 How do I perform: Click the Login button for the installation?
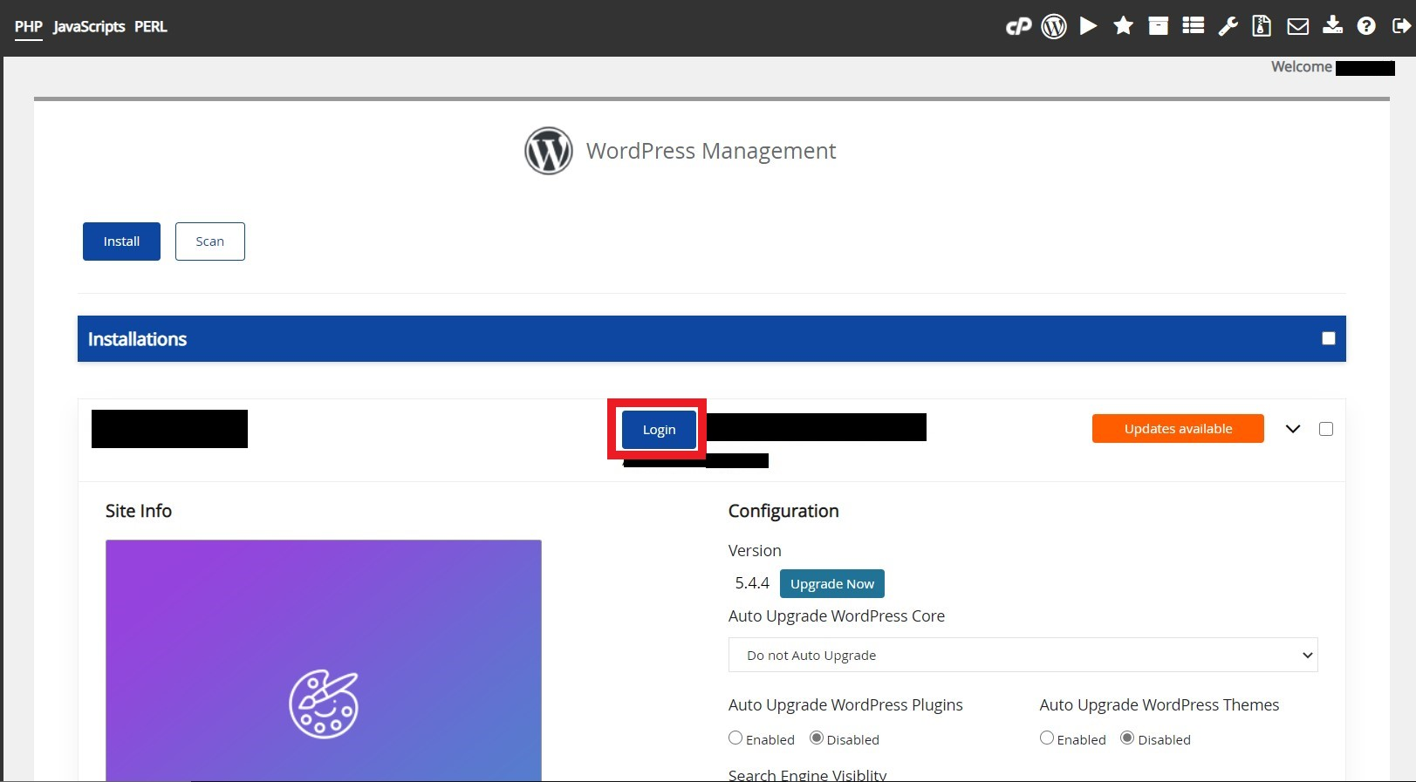tap(659, 430)
